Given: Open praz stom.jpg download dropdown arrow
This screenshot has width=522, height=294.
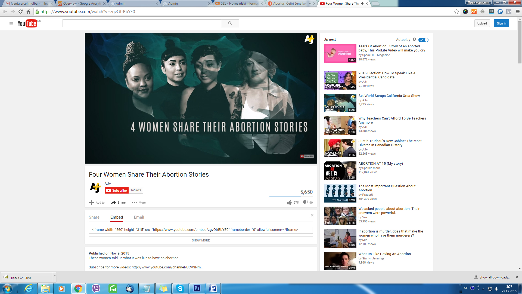Looking at the screenshot, I should click(55, 276).
